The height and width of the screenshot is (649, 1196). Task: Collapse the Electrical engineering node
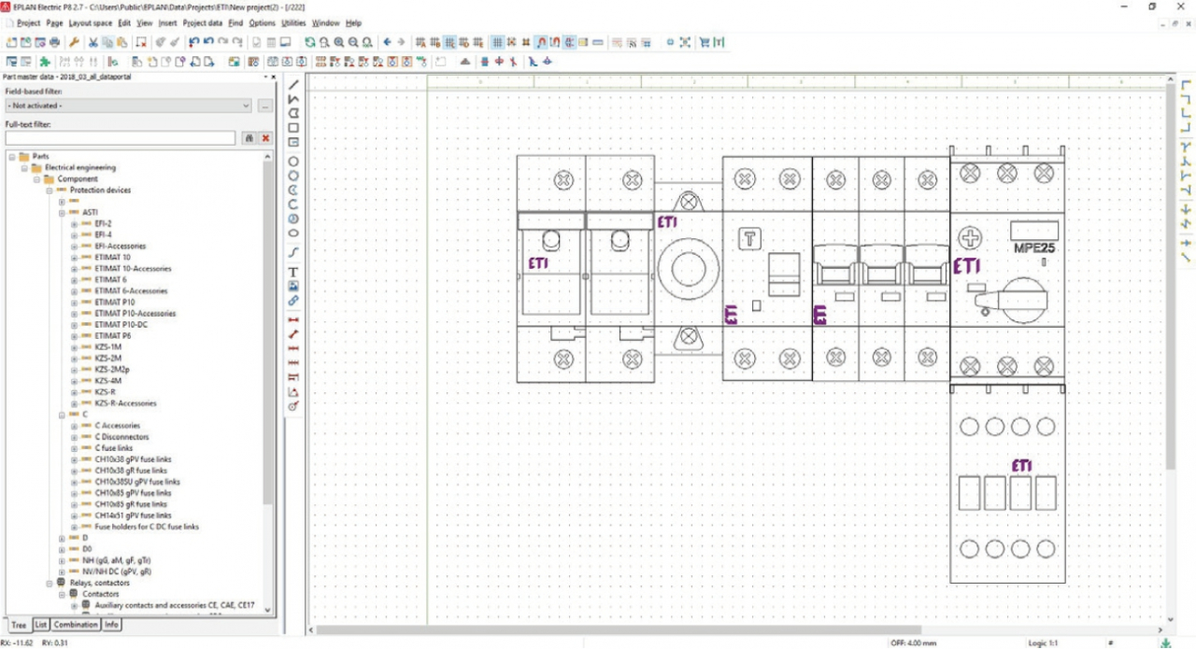[25, 168]
